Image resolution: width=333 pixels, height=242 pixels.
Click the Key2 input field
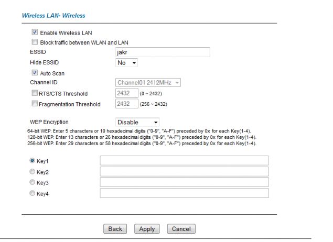pos(185,171)
